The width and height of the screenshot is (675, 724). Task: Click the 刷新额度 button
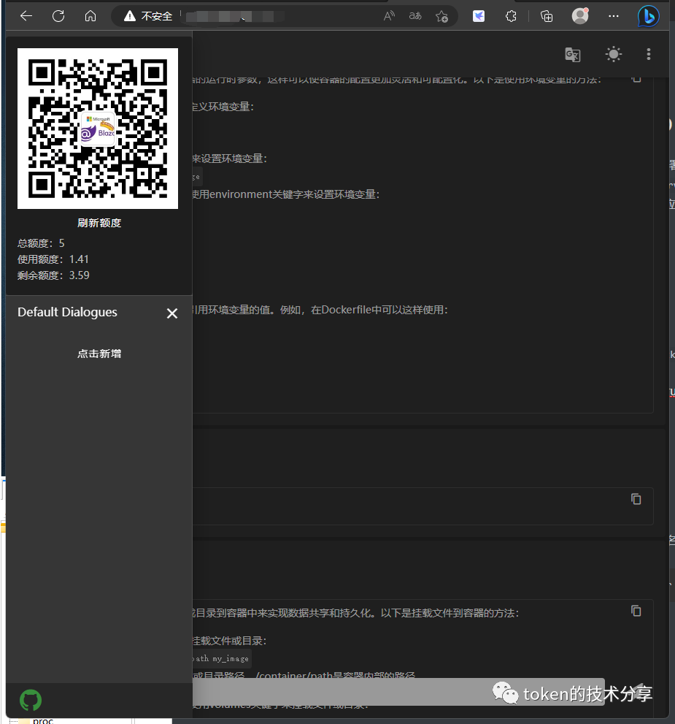[99, 223]
